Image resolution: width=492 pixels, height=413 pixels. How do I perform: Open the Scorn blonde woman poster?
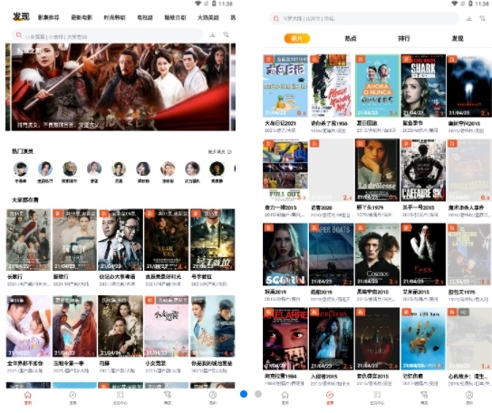tap(285, 255)
